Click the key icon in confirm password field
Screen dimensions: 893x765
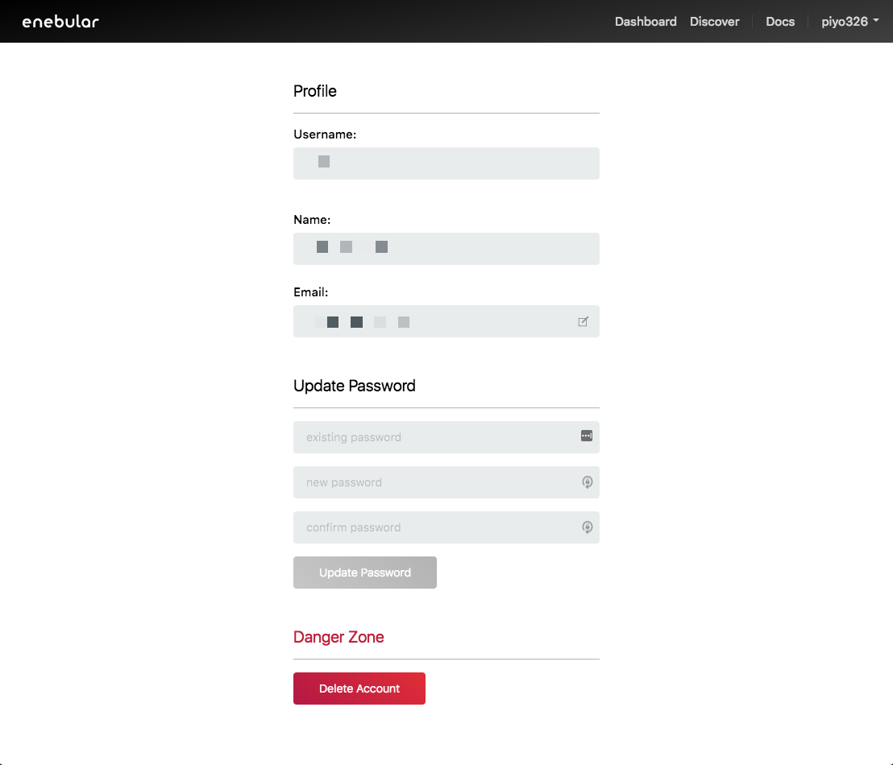[x=587, y=527]
